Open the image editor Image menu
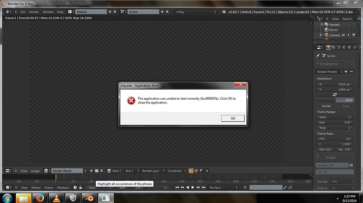This screenshot has width=363, height=203. [x=35, y=171]
